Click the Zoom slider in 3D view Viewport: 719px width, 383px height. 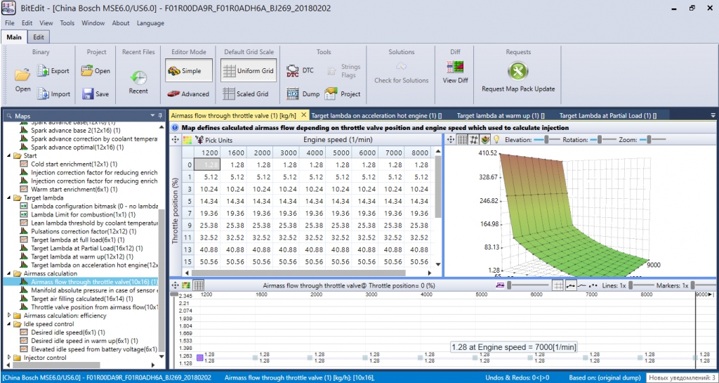click(652, 139)
